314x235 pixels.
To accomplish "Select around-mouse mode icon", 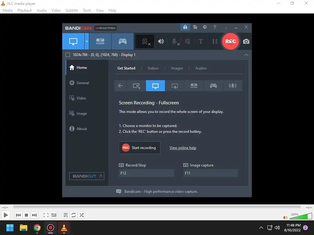I will pyautogui.click(x=174, y=86).
